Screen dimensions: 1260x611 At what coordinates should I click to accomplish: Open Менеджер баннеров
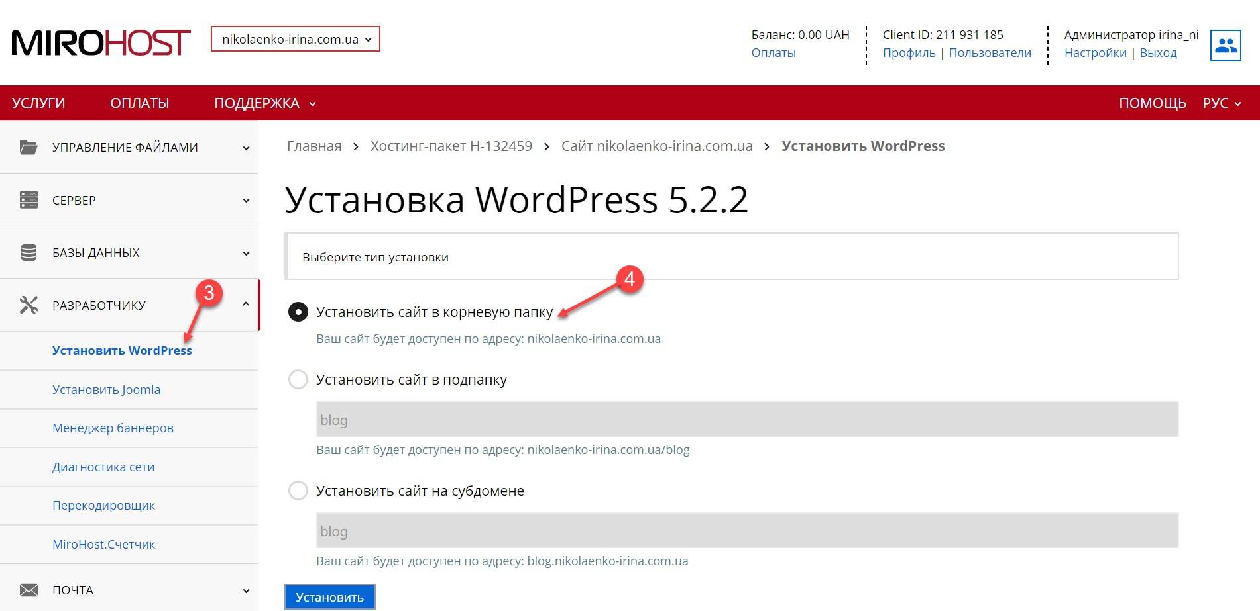tap(113, 428)
